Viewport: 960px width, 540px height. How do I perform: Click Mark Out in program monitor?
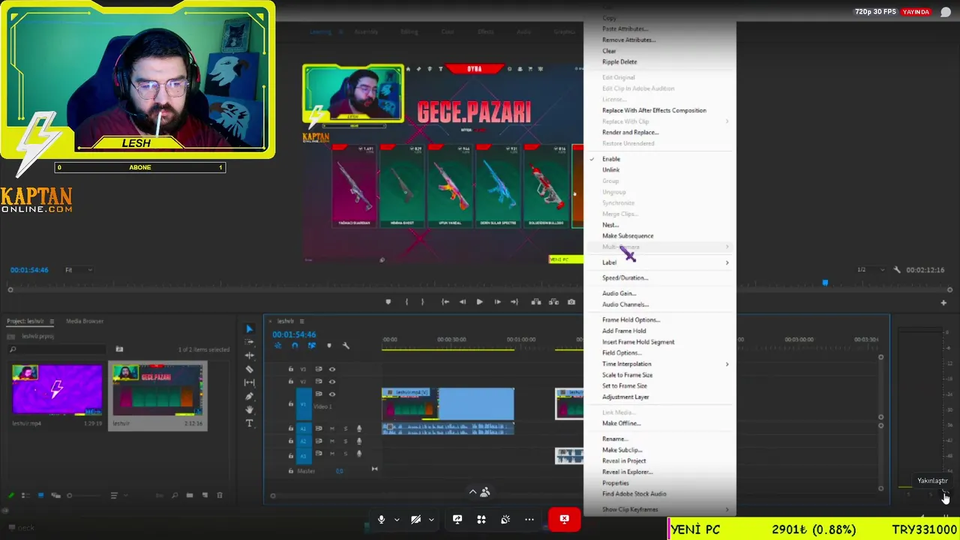coord(422,302)
